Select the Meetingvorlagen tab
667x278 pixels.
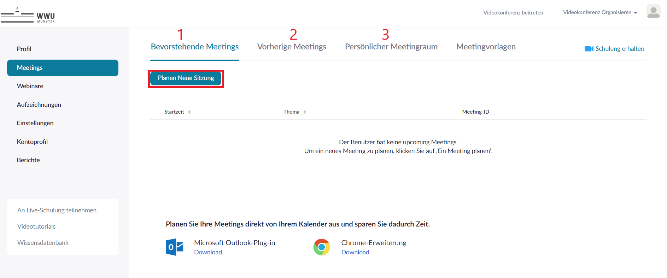click(x=486, y=47)
